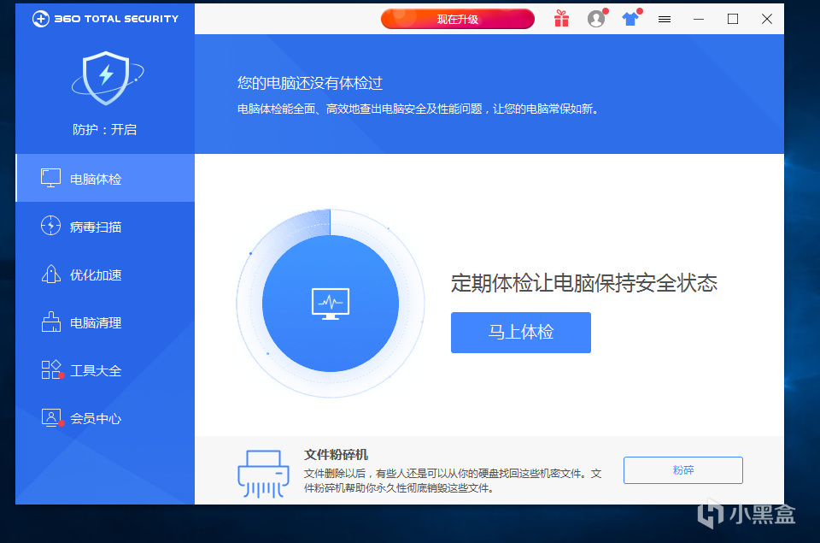Click the member center person icon
Screen dimensions: 820x543
(51, 418)
